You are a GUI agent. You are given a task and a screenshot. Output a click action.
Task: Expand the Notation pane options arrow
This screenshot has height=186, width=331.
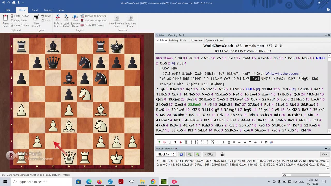tap(326, 35)
